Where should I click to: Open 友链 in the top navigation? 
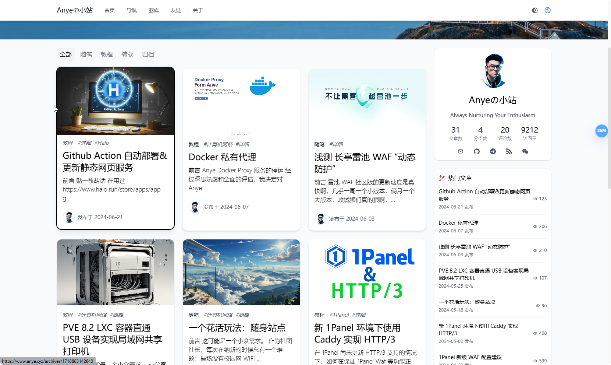tap(176, 10)
